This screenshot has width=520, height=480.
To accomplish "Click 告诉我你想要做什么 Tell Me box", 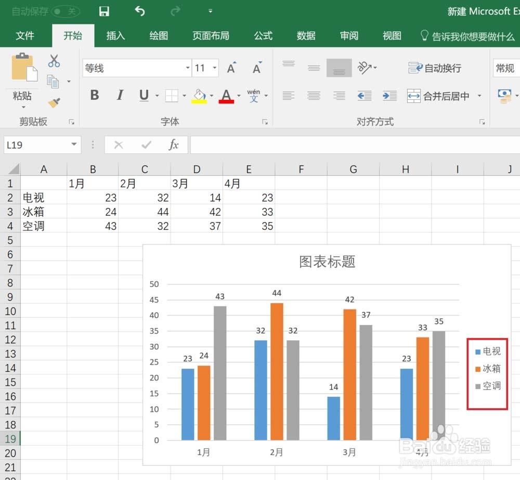I will pyautogui.click(x=469, y=36).
